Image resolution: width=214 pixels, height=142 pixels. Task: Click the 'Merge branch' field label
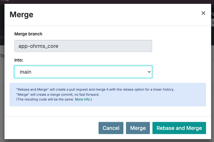pyautogui.click(x=28, y=34)
